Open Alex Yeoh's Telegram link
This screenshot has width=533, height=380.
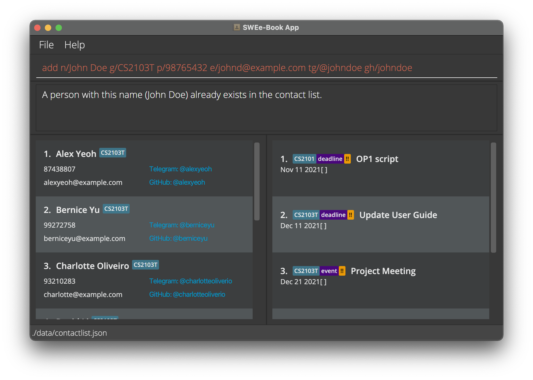(x=180, y=169)
